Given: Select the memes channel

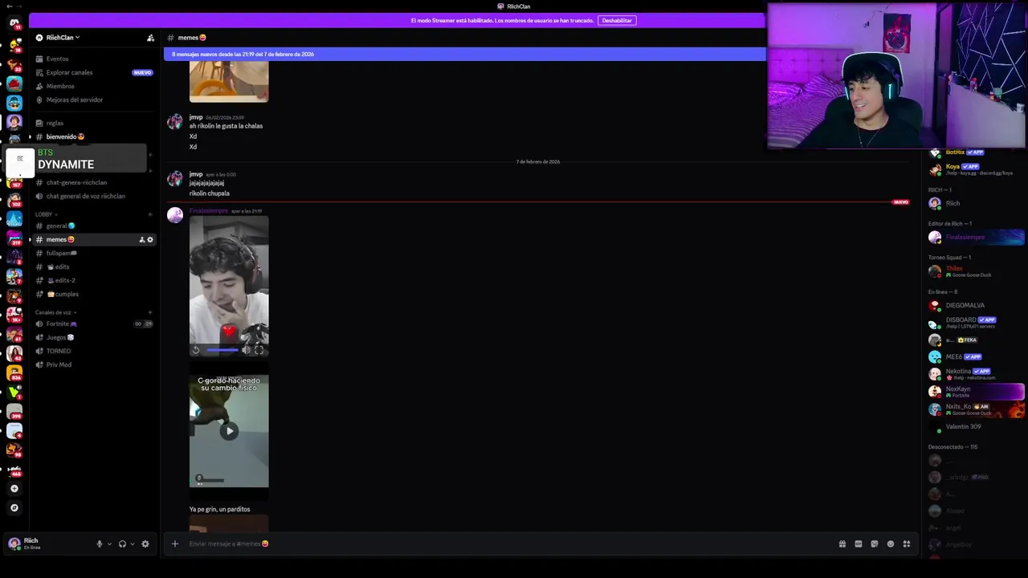Looking at the screenshot, I should pos(93,239).
